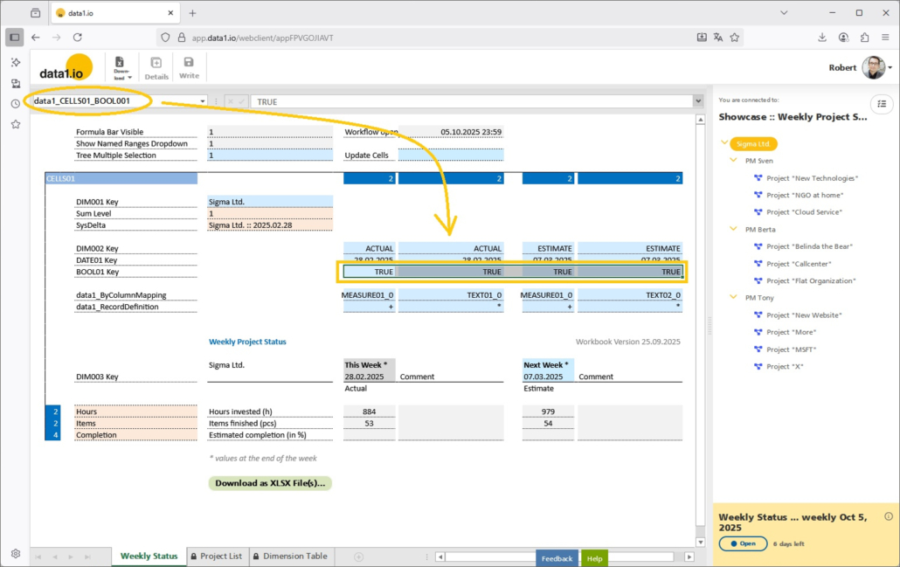Open the browser extensions puzzle icon
900x567 pixels.
pyautogui.click(x=864, y=38)
